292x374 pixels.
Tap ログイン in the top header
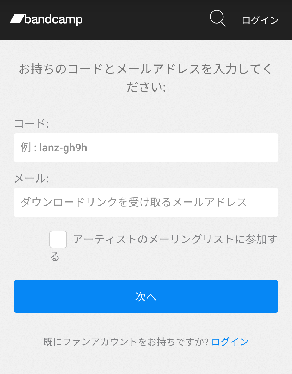click(260, 20)
